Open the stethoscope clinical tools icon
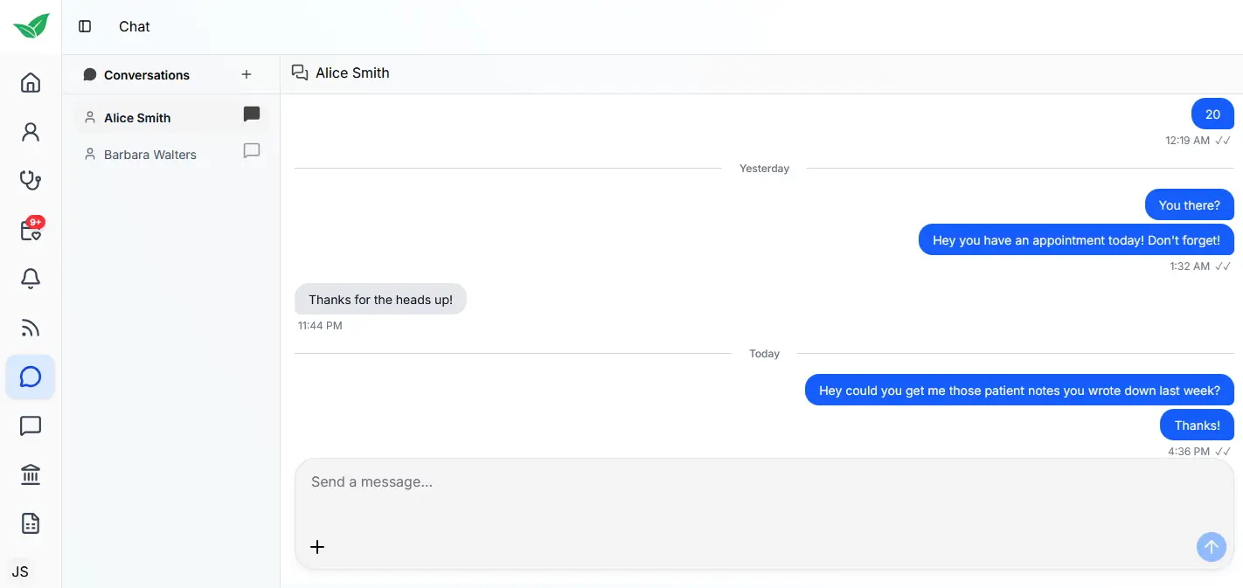 (30, 180)
